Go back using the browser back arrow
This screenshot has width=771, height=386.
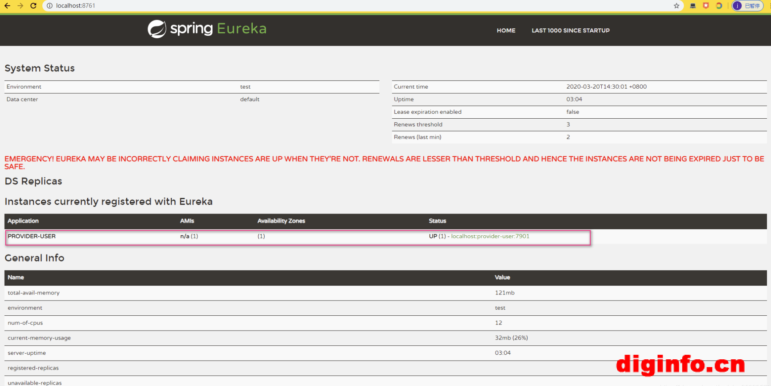[x=7, y=6]
